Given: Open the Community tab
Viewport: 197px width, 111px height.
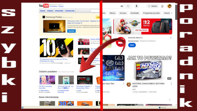Looking at the screenshot, I should click(x=70, y=11).
